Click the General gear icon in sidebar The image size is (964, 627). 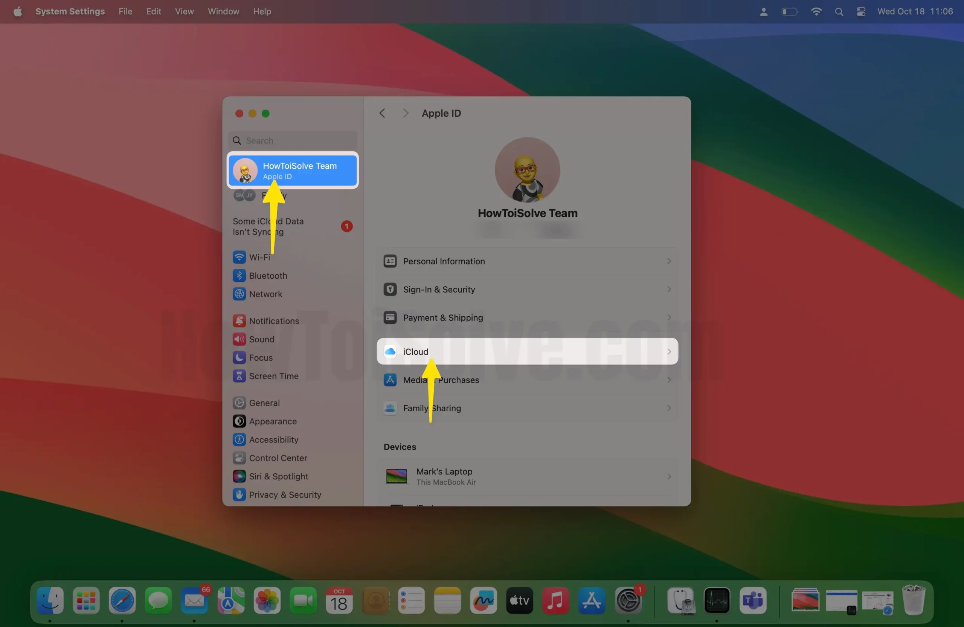tap(239, 403)
